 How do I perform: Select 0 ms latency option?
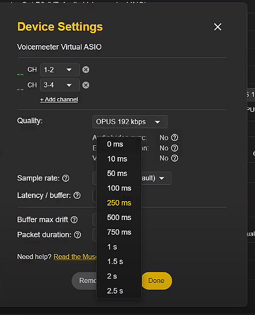point(119,144)
